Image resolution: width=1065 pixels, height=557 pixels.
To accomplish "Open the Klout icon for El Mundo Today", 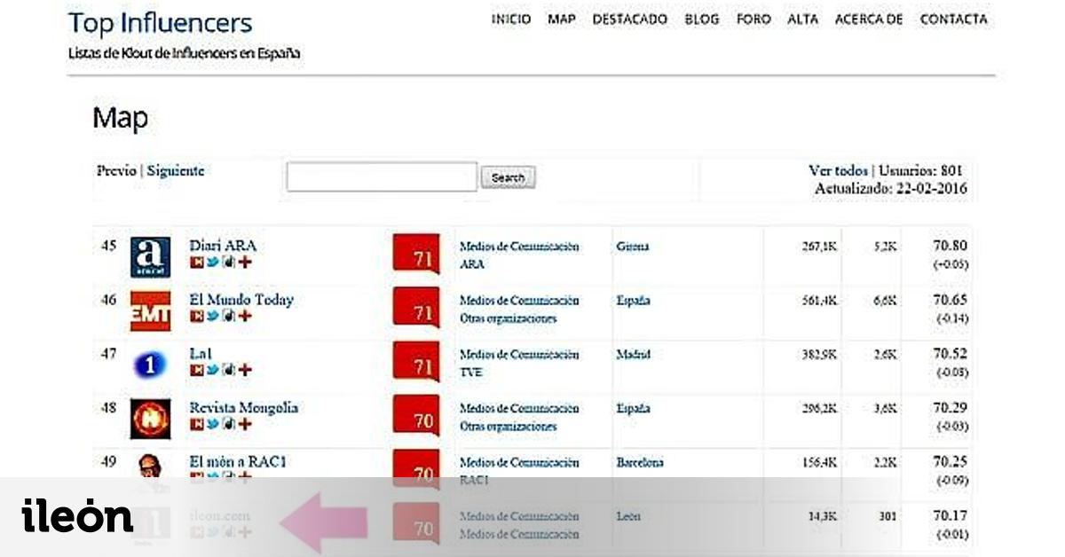I will (197, 315).
